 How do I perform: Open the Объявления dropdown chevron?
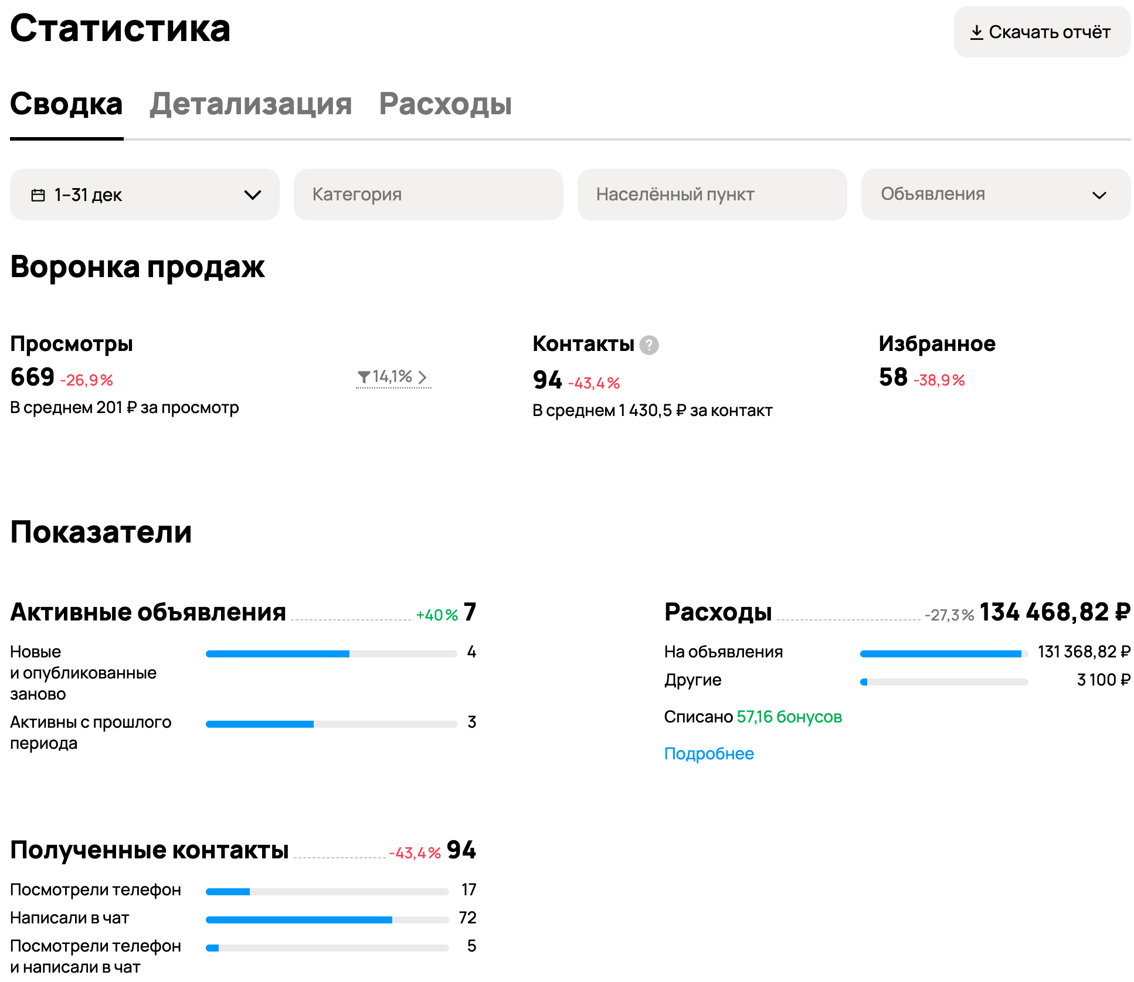coord(1099,195)
